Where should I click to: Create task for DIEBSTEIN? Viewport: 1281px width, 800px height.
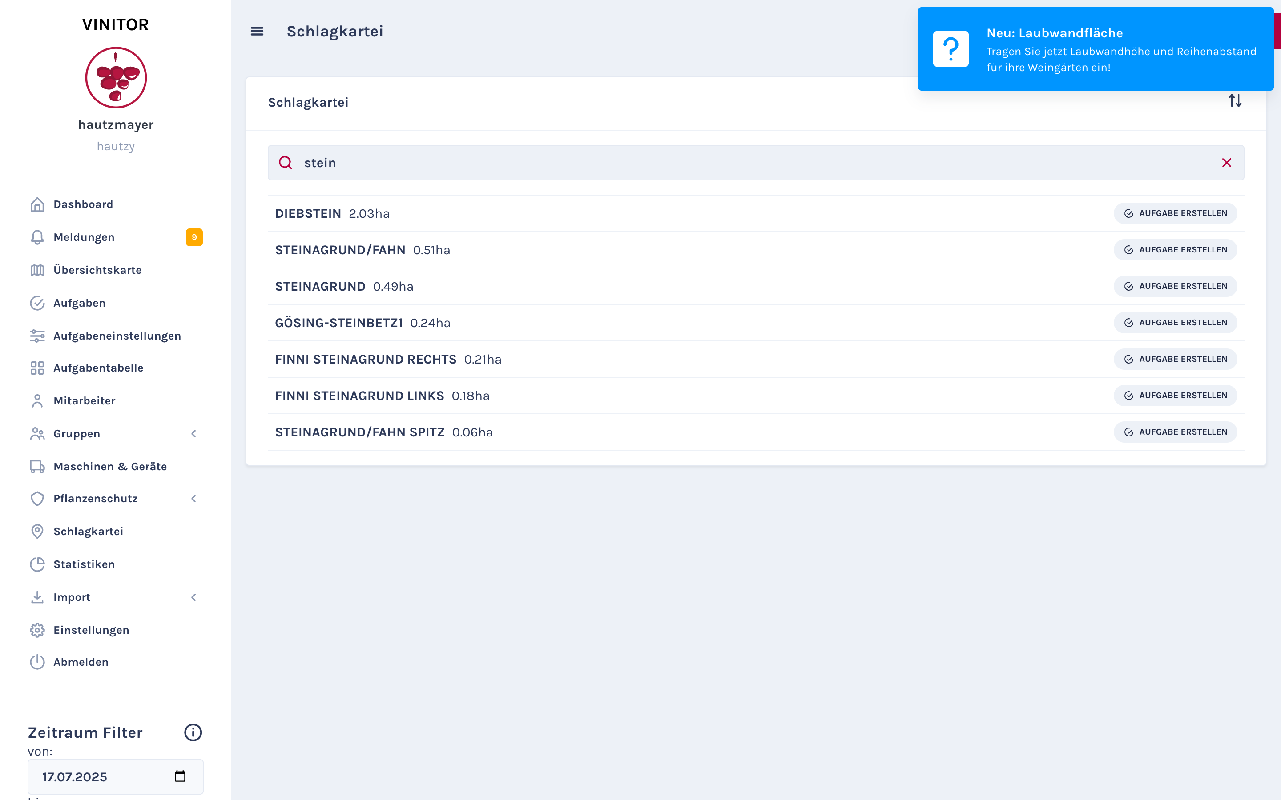click(1175, 213)
